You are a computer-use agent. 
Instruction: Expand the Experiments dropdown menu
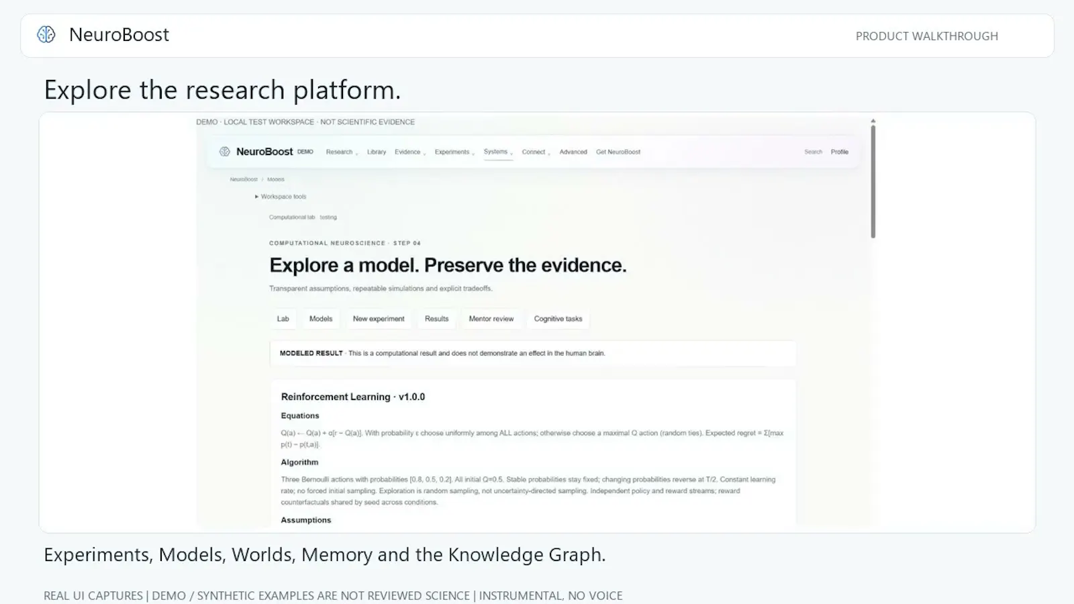point(454,152)
